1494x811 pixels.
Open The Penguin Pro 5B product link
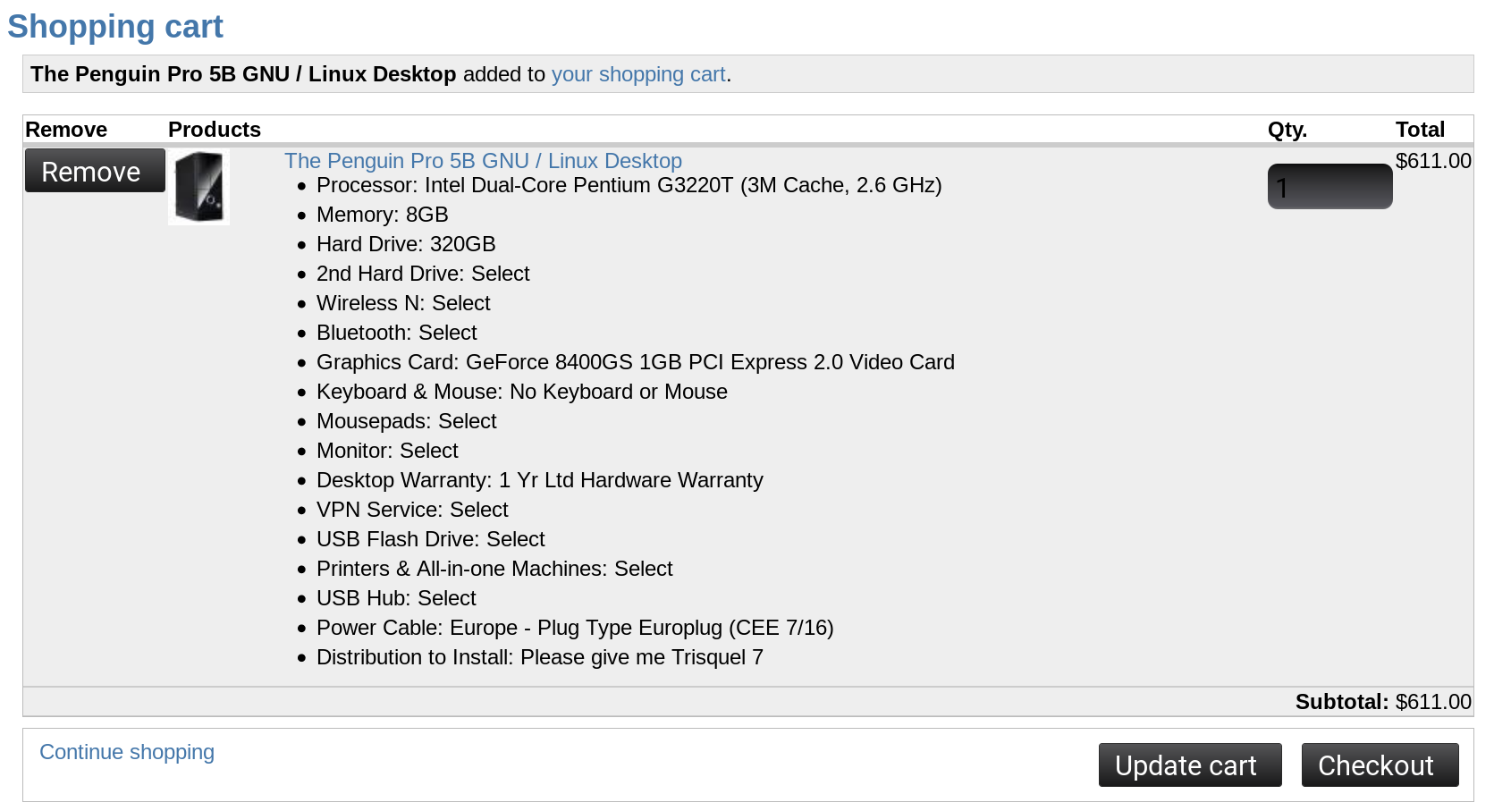coord(483,161)
